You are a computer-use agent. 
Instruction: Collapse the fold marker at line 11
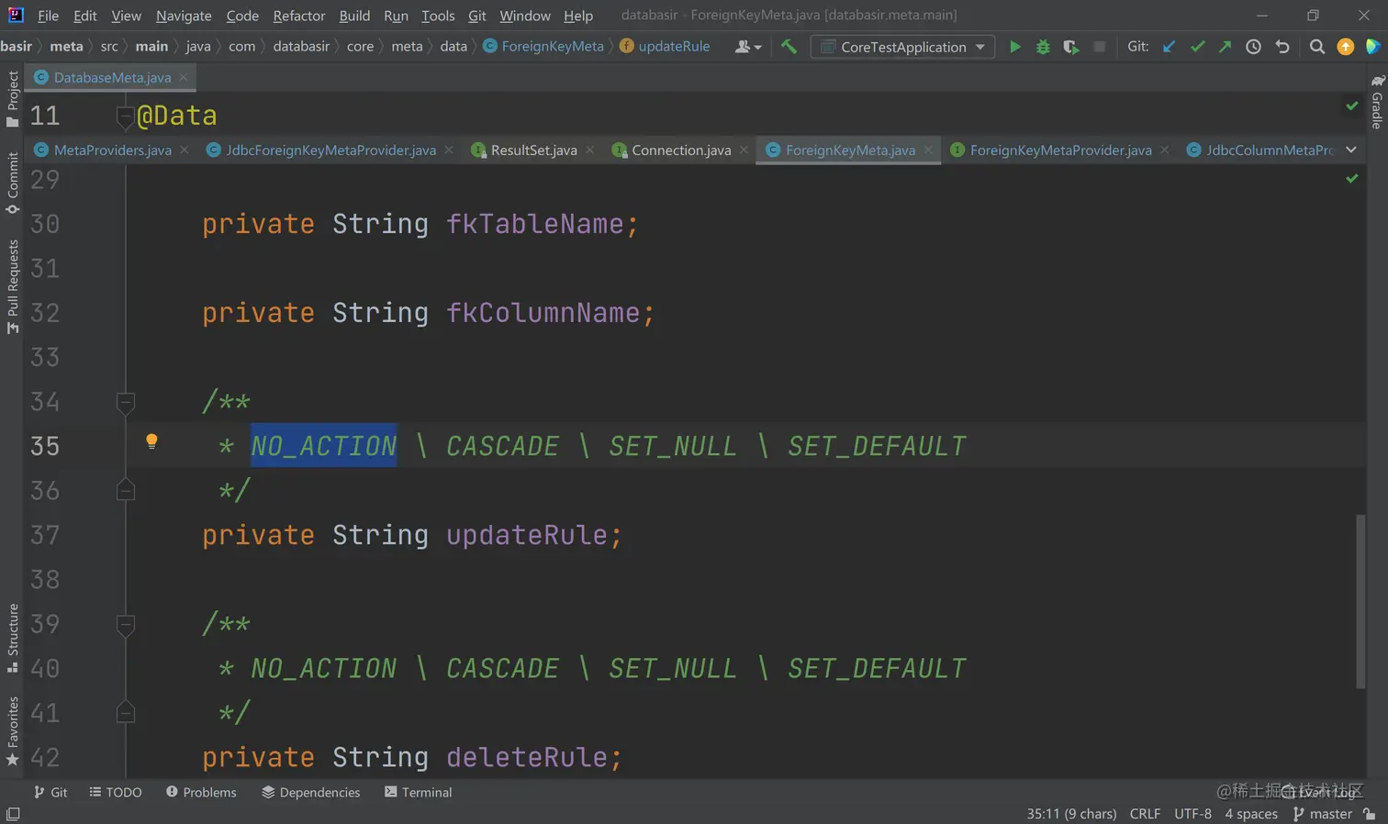(x=125, y=116)
